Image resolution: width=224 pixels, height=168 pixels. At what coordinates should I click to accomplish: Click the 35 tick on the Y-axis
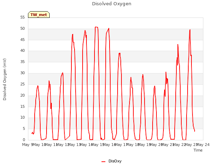22,62
